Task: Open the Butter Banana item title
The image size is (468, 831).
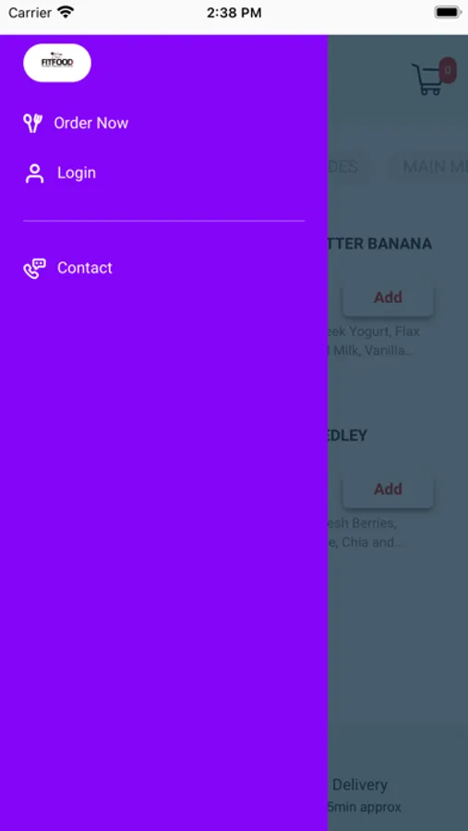Action: [x=380, y=244]
